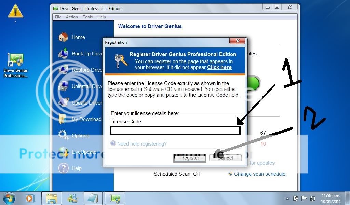
Task: Focus the License Code input field
Action: click(175, 131)
